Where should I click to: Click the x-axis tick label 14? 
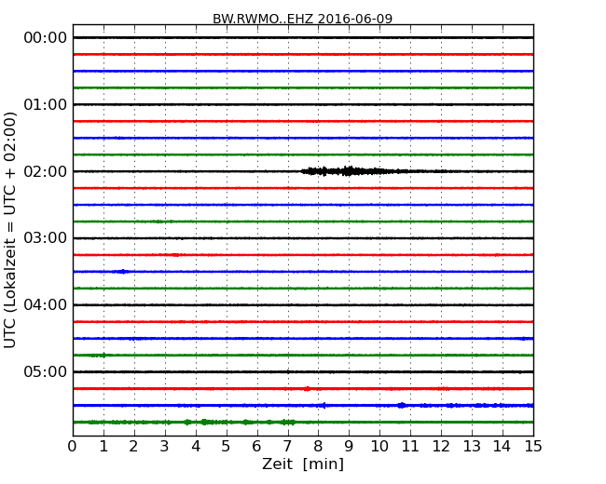(x=503, y=447)
